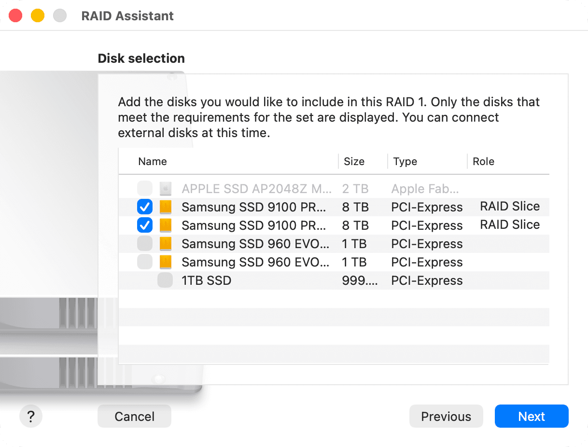Viewport: 588px width, 447px height.
Task: Click the Type column header
Action: (405, 161)
